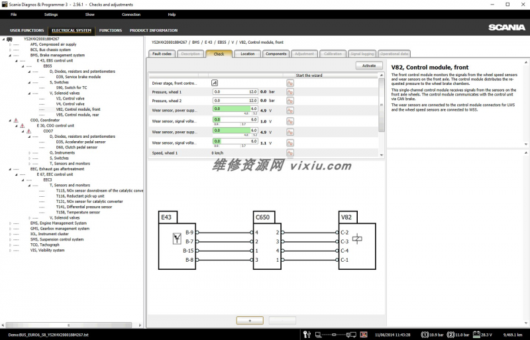Open the PRODUCT INFORMATION section

point(154,30)
